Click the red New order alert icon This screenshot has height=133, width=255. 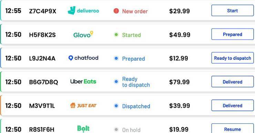[x=116, y=11]
